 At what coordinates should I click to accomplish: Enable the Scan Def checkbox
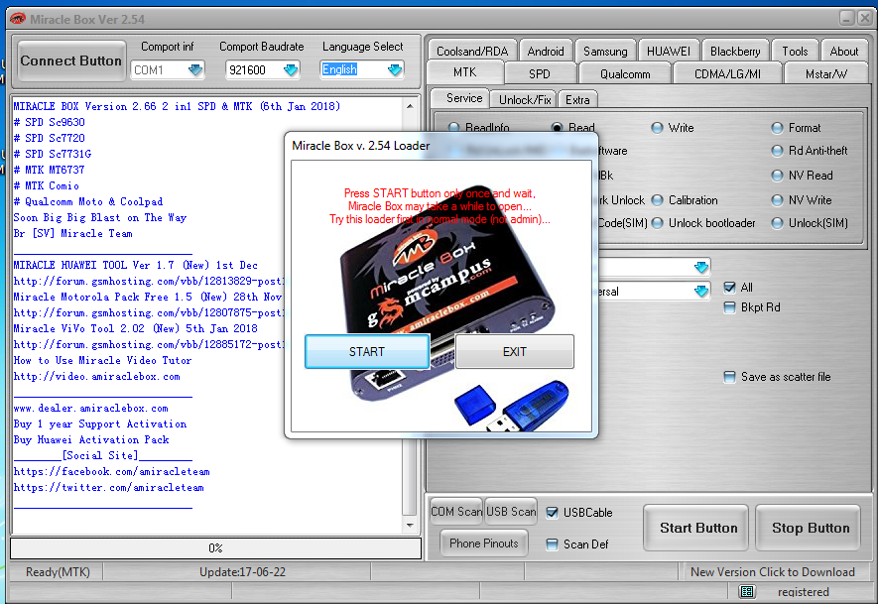click(552, 544)
